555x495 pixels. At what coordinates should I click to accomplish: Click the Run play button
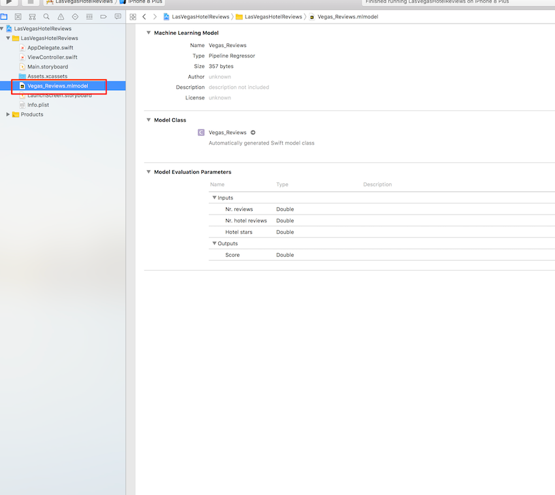[9, 2]
